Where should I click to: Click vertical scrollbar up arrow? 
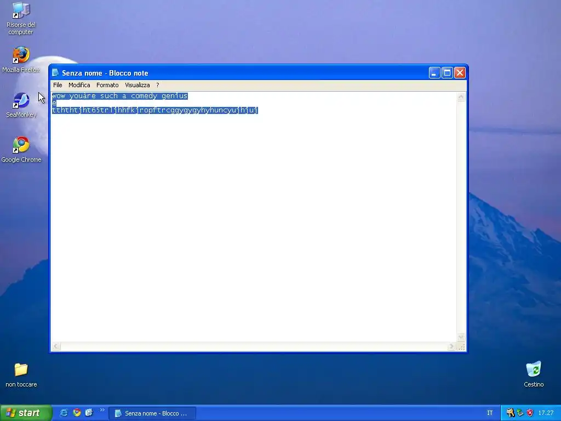pyautogui.click(x=461, y=96)
